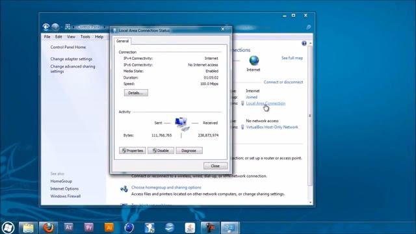Image resolution: width=416 pixels, height=234 pixels.
Task: Open the View menu
Action: click(71, 36)
